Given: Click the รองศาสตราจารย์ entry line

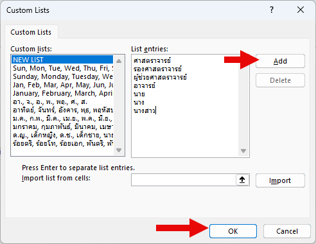Looking at the screenshot, I should pyautogui.click(x=157, y=69).
